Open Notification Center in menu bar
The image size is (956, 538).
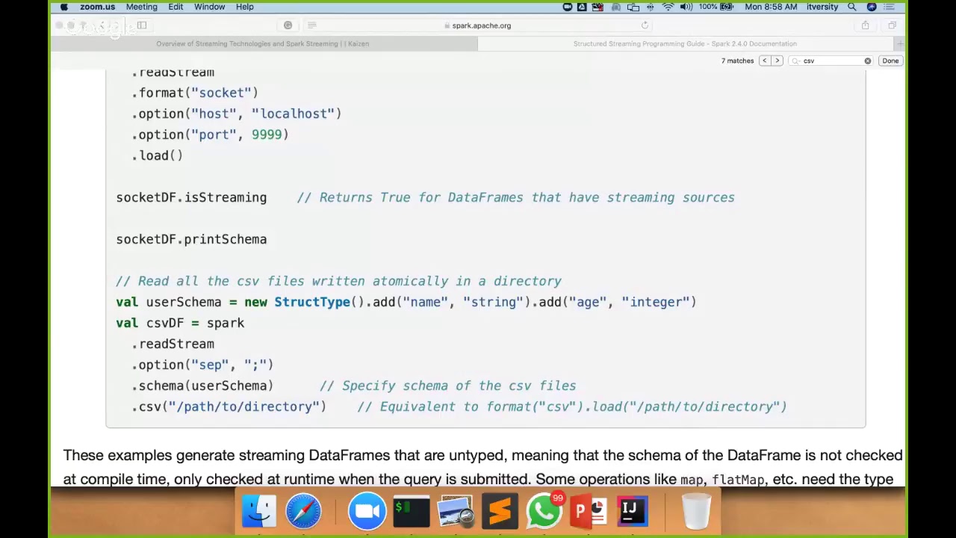click(x=889, y=7)
